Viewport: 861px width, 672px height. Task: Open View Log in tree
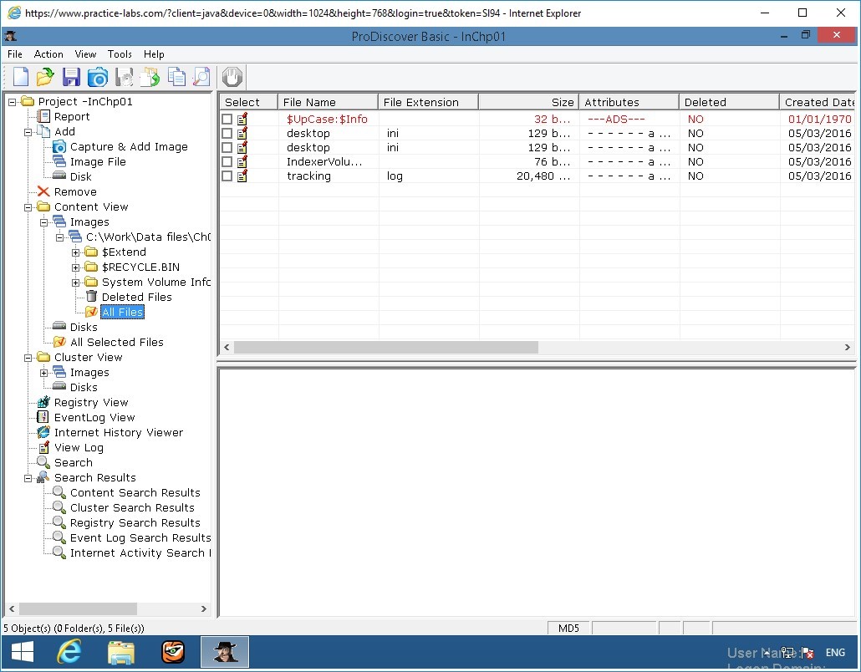point(79,447)
